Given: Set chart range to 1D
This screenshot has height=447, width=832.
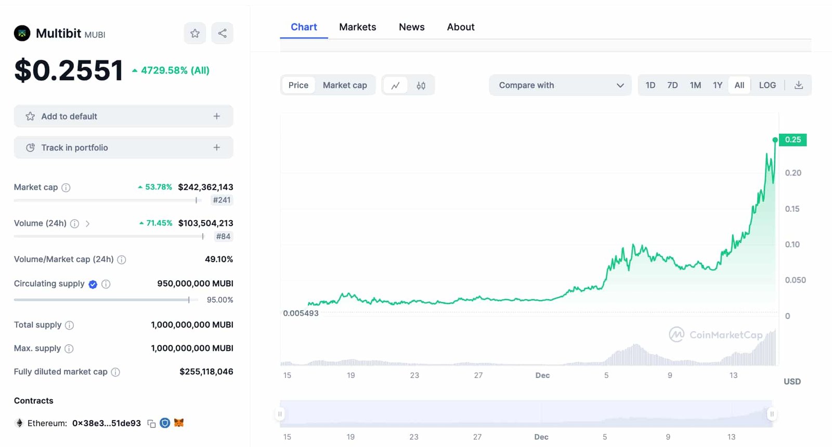Looking at the screenshot, I should 651,85.
